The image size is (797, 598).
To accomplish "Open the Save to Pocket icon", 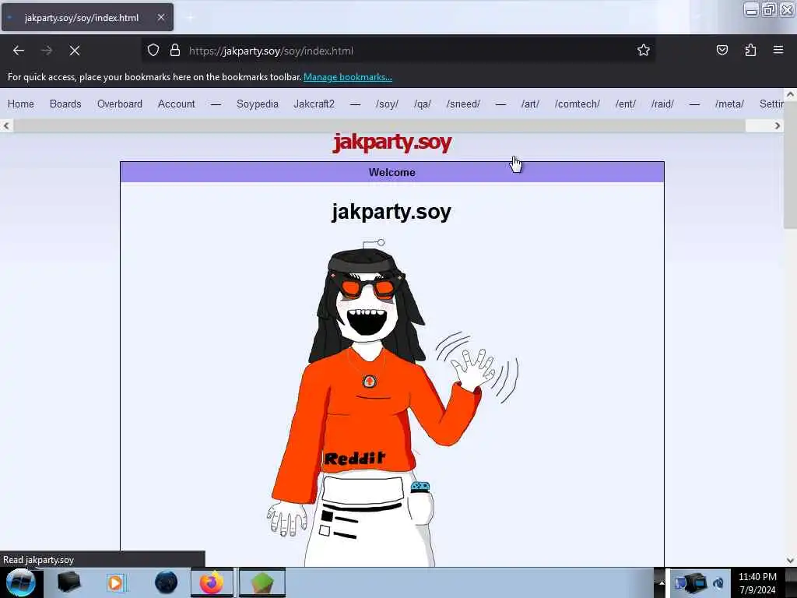I will 722,51.
